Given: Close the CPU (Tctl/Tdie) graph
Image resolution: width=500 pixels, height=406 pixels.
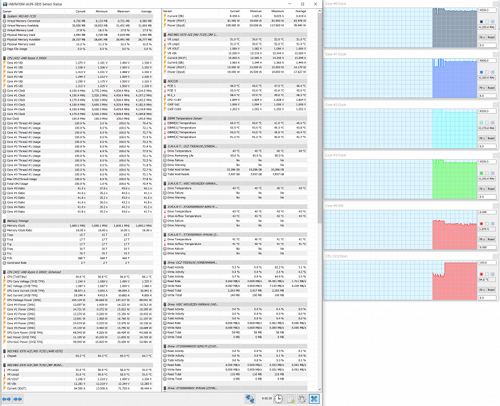Looking at the screenshot, I should (495, 256).
